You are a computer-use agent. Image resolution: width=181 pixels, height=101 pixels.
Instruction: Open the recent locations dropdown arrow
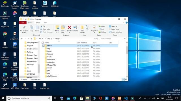click(x=29, y=39)
